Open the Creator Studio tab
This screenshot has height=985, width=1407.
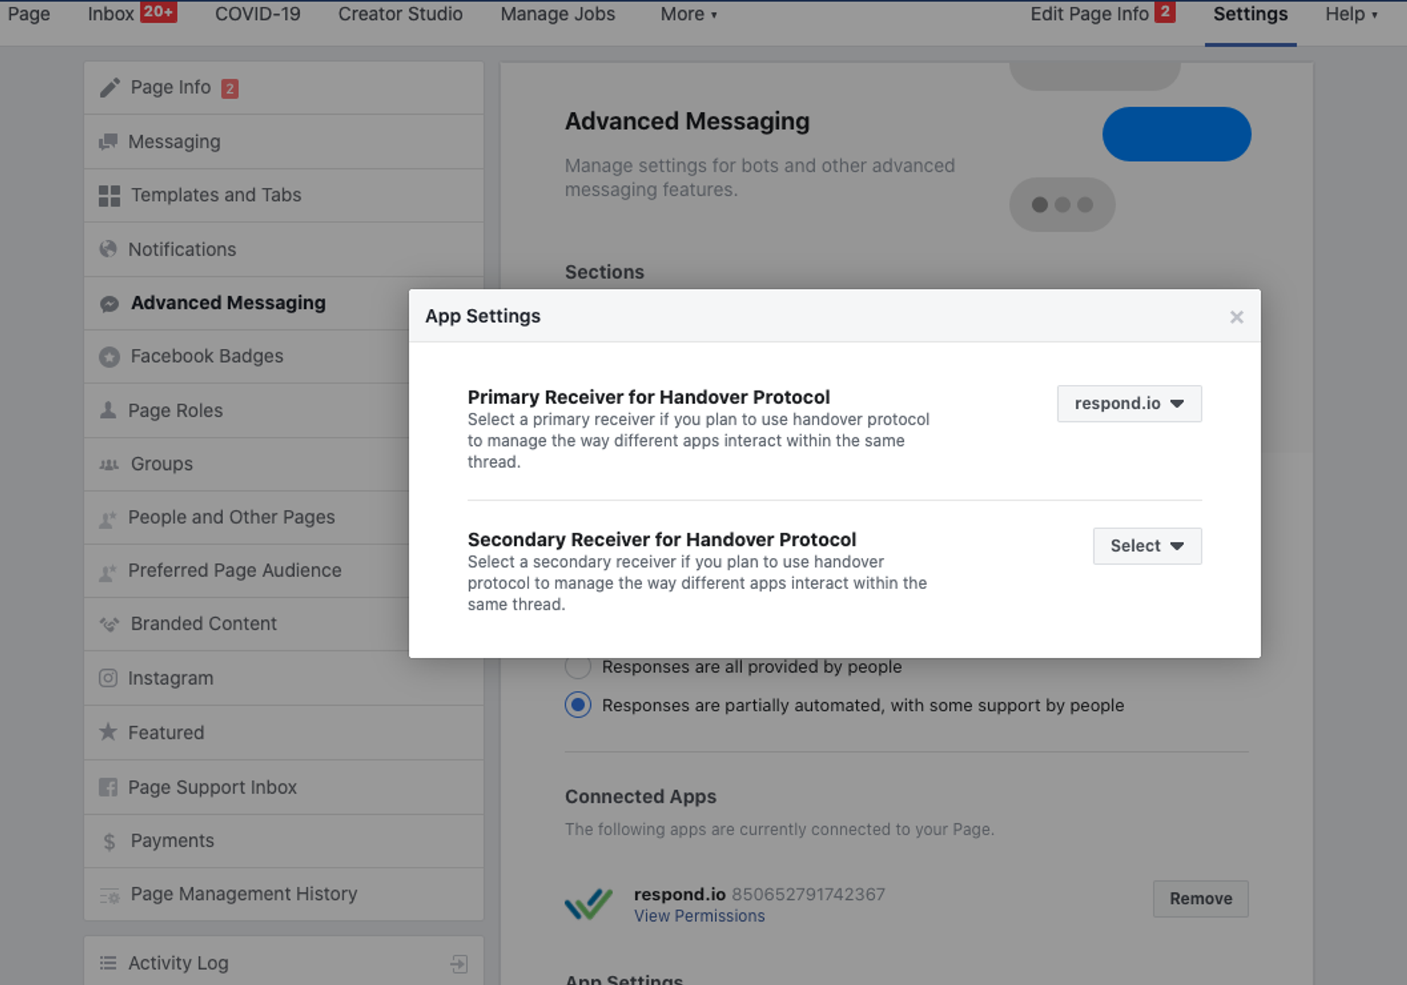[x=400, y=14]
